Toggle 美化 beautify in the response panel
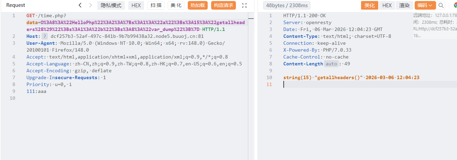The image size is (457, 160). click(x=369, y=5)
